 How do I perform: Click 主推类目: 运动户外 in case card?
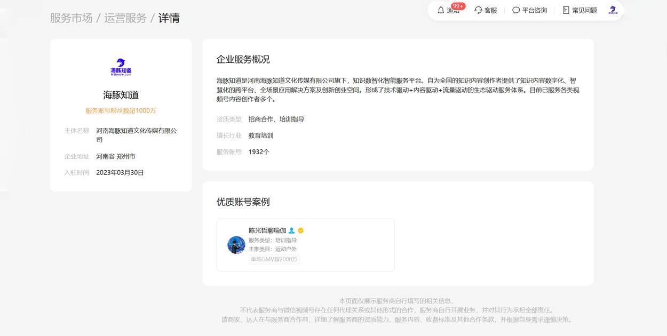coord(273,249)
